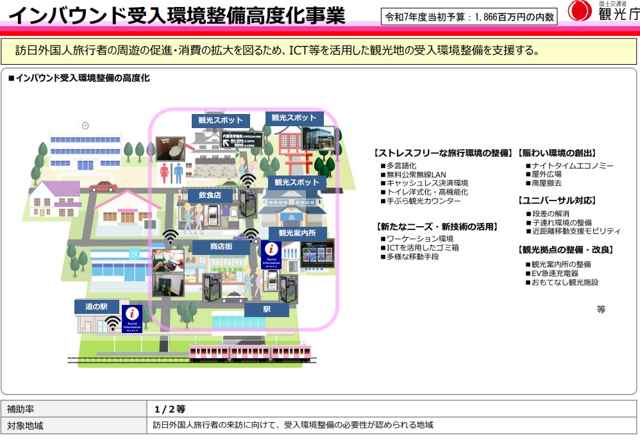Click the heading 賑わい環境の創出
Viewport: 640px width, 442px height.
point(557,153)
